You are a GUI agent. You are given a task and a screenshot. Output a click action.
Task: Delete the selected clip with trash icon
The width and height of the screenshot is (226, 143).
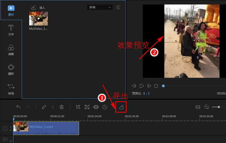pyautogui.click(x=62, y=107)
